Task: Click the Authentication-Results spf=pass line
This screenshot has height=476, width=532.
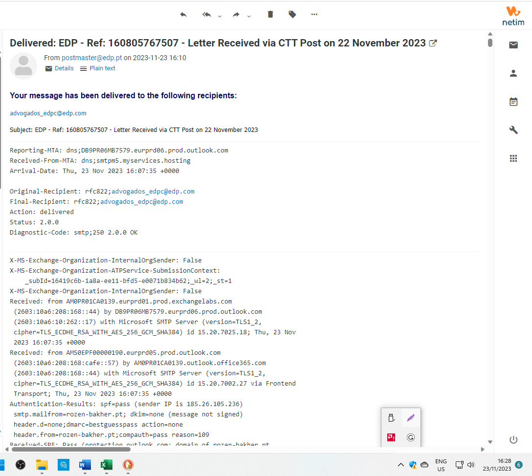Action: 126,404
